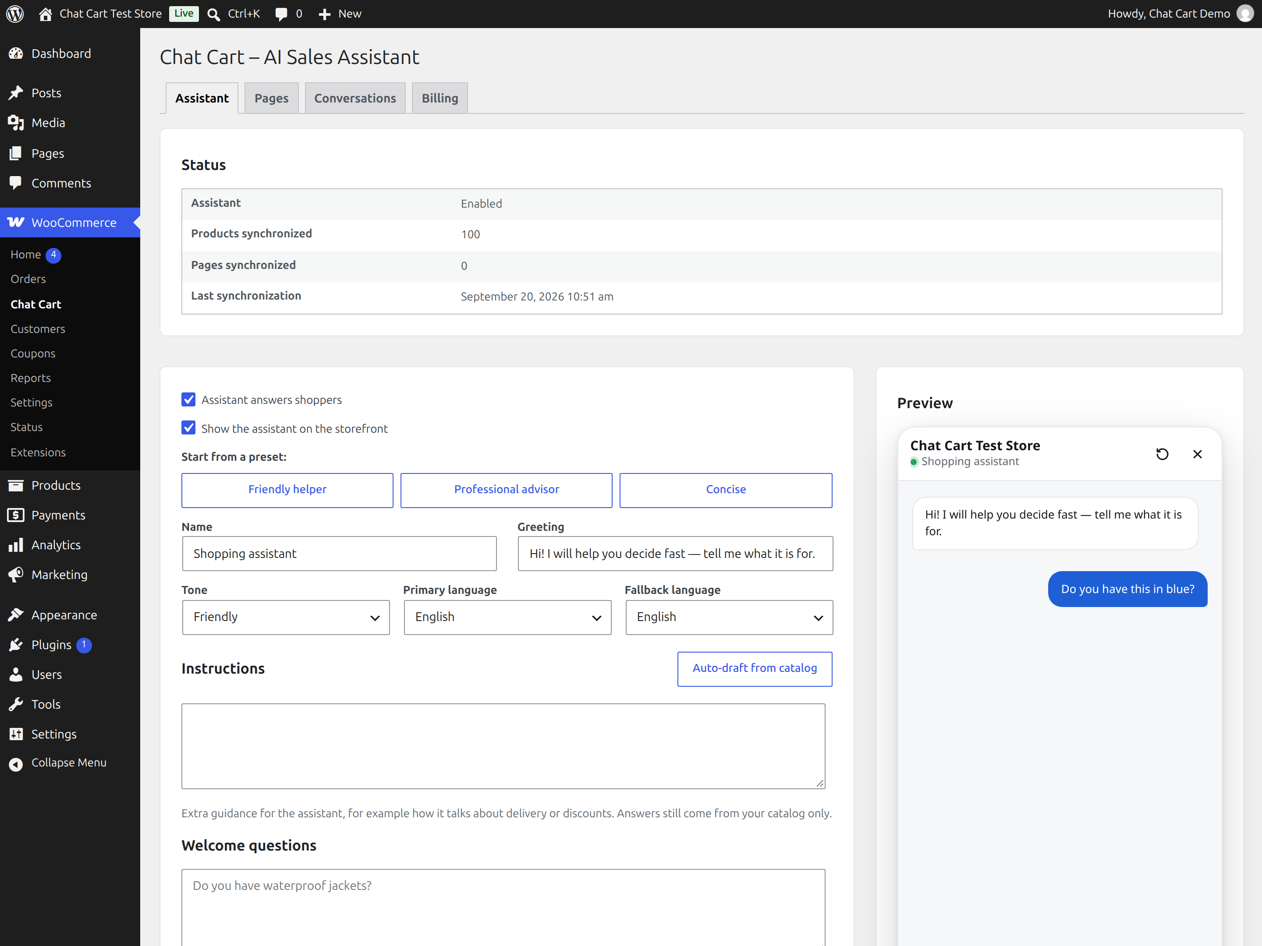This screenshot has height=946, width=1262.
Task: Click the Tools wrench icon
Action: 16,704
